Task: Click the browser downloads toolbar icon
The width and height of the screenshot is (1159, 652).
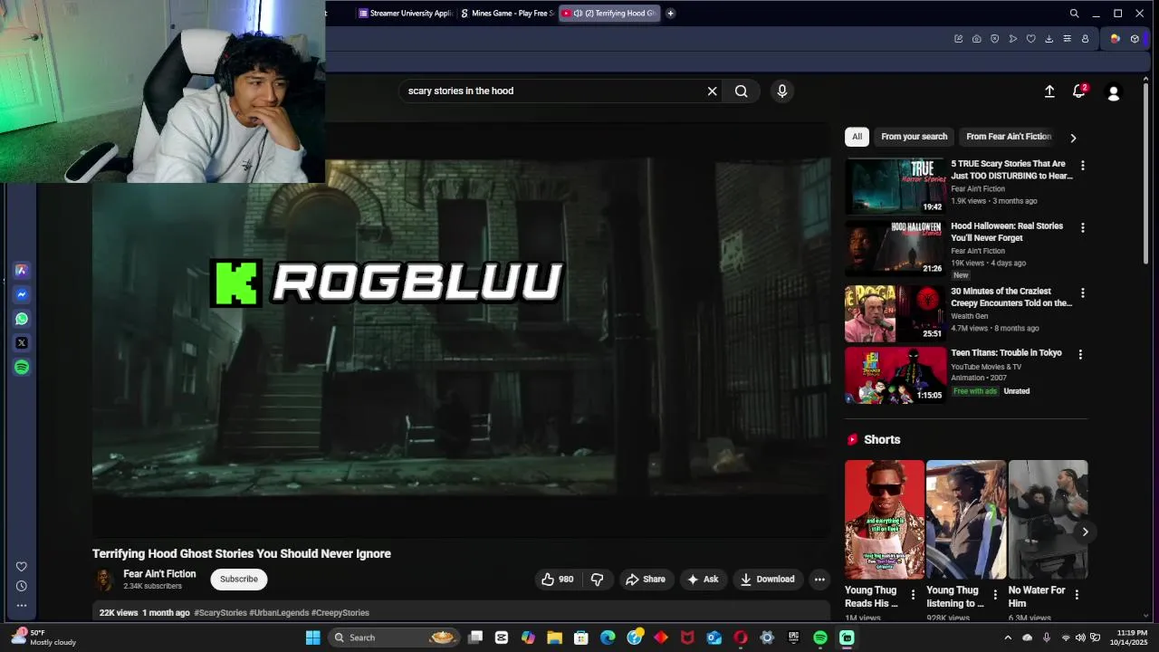Action: point(1049,39)
